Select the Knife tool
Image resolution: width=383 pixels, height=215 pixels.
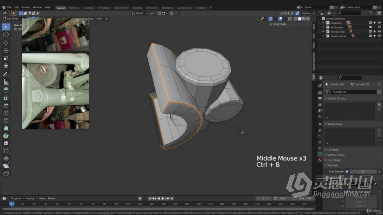coord(6,121)
